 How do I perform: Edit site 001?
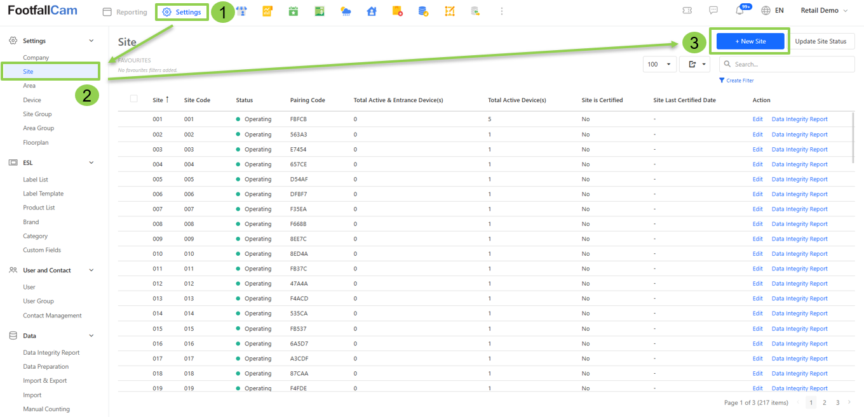click(x=757, y=119)
